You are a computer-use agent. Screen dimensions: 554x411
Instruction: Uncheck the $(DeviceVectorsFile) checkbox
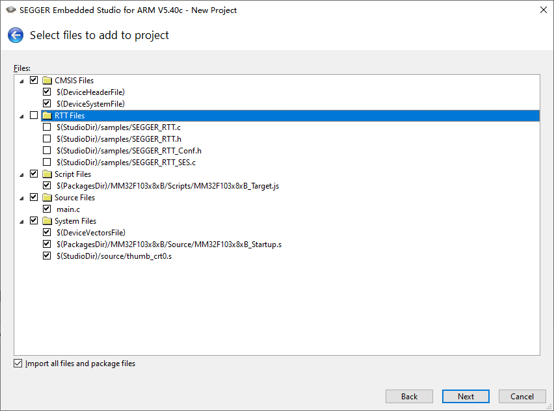(x=47, y=232)
